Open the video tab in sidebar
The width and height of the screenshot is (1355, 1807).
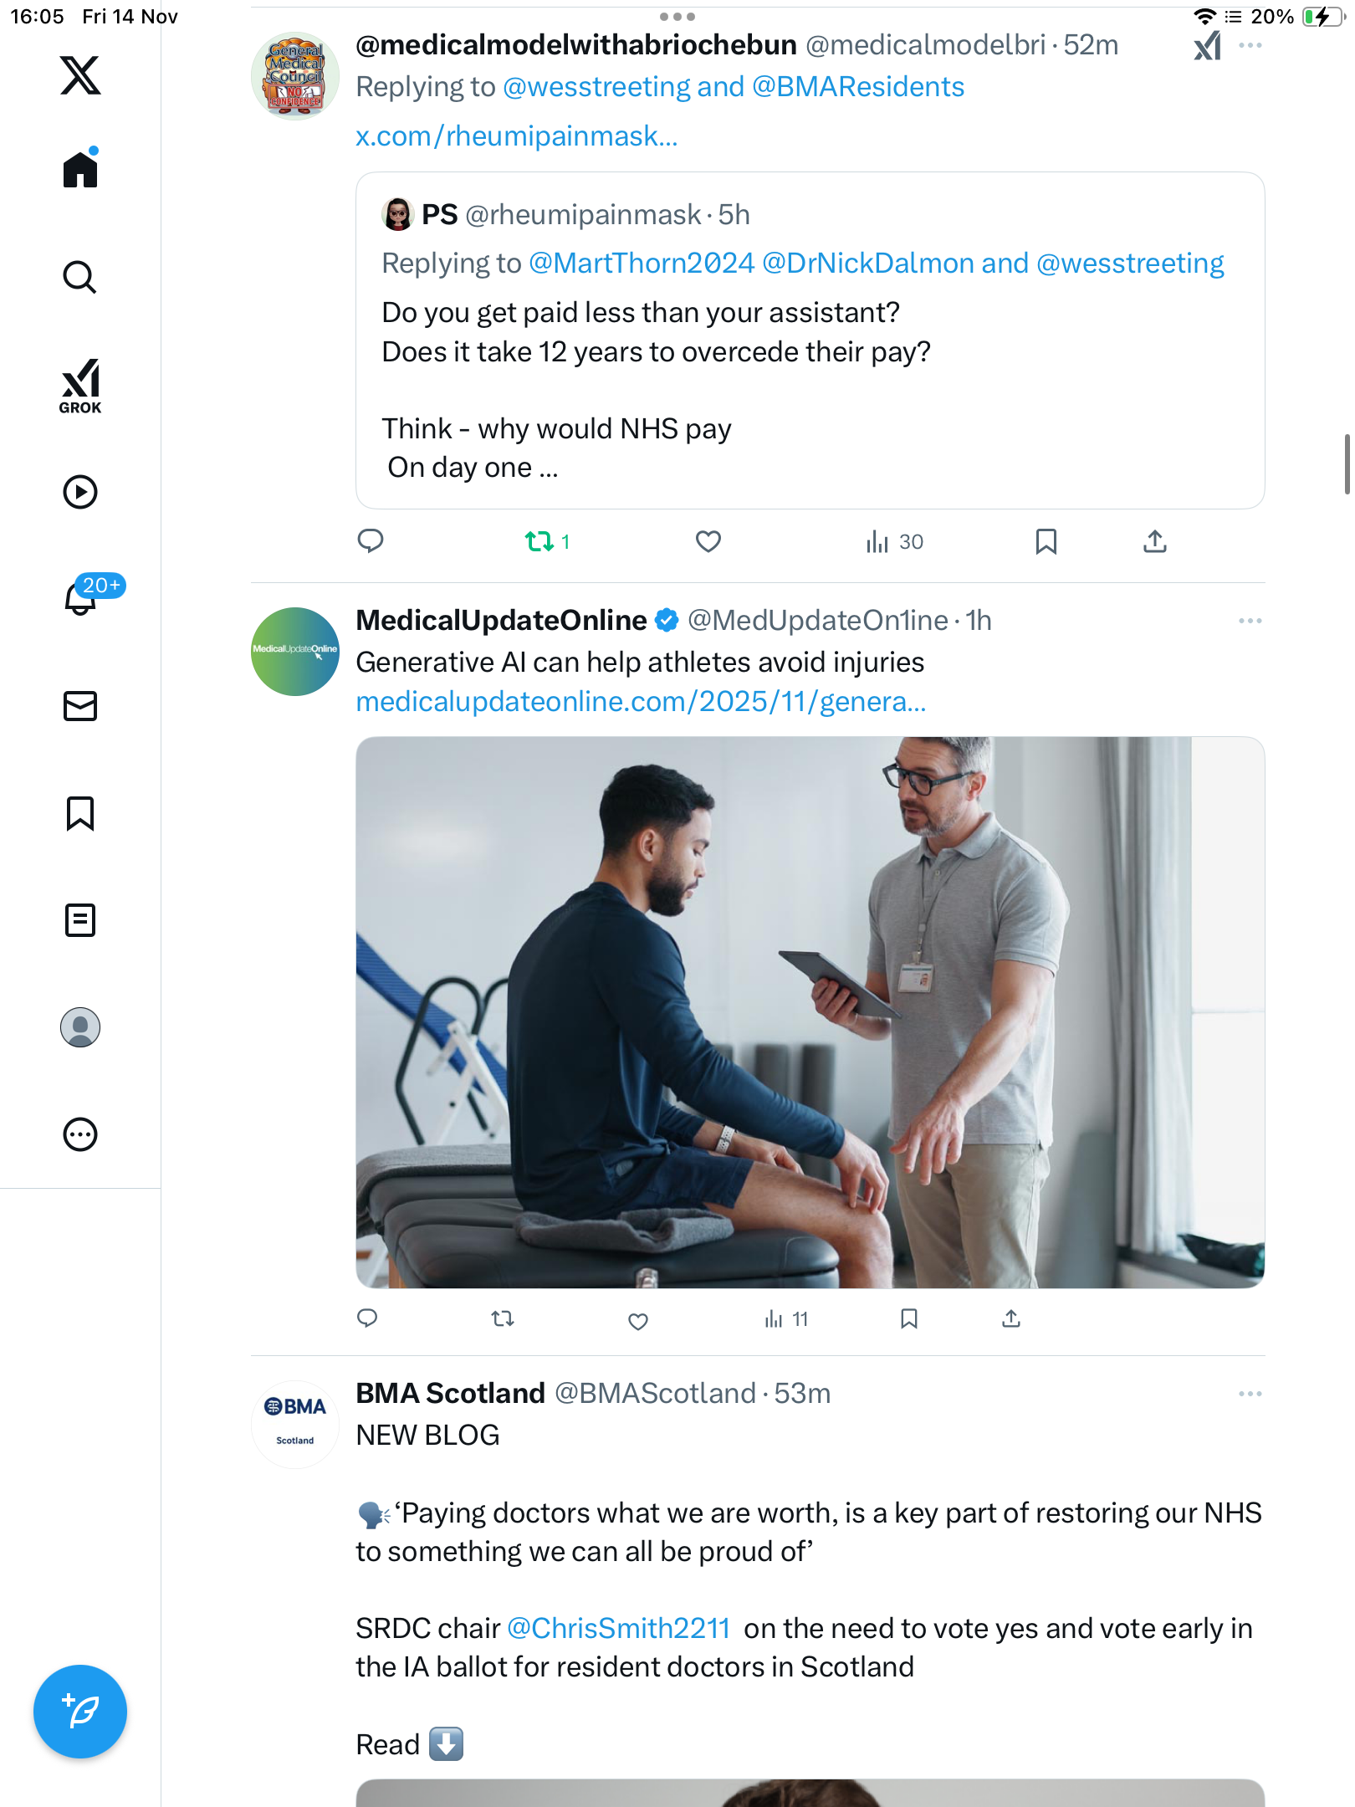click(x=80, y=492)
